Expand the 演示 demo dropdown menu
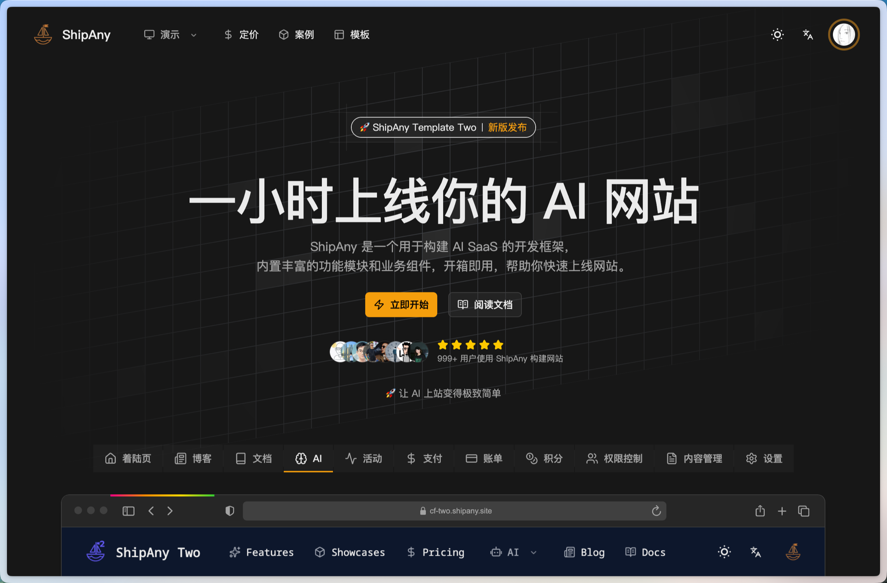Screen dimensions: 887x583 (x=170, y=35)
